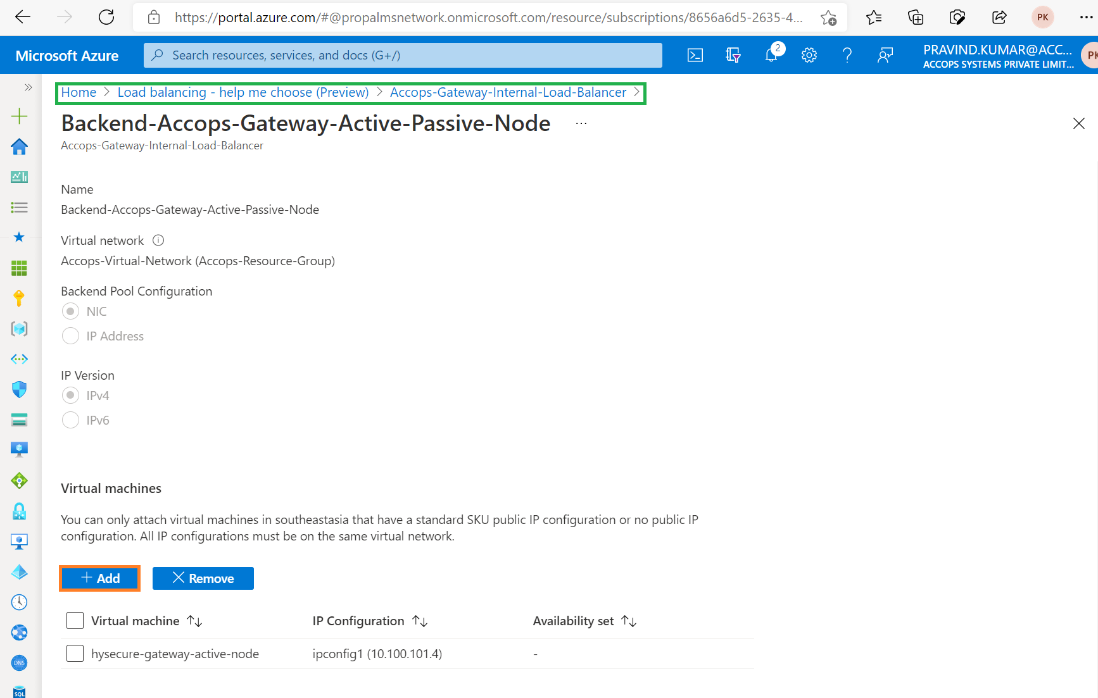This screenshot has width=1098, height=698.
Task: Open the browser Share icon
Action: [x=999, y=18]
